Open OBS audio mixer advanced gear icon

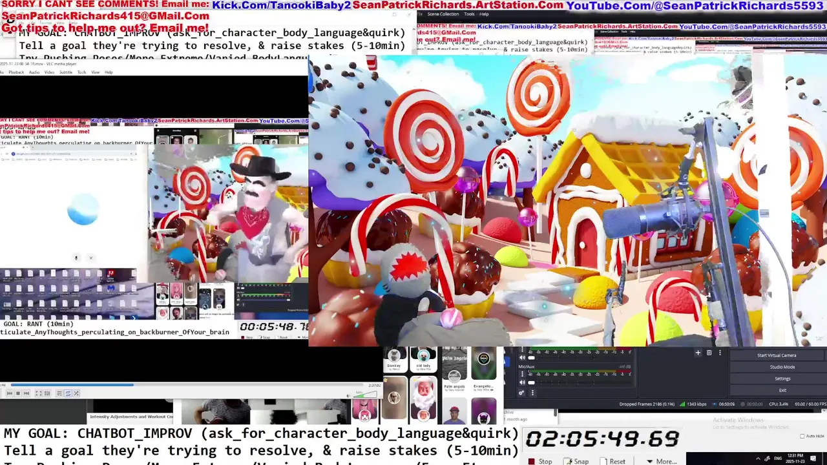(x=522, y=392)
